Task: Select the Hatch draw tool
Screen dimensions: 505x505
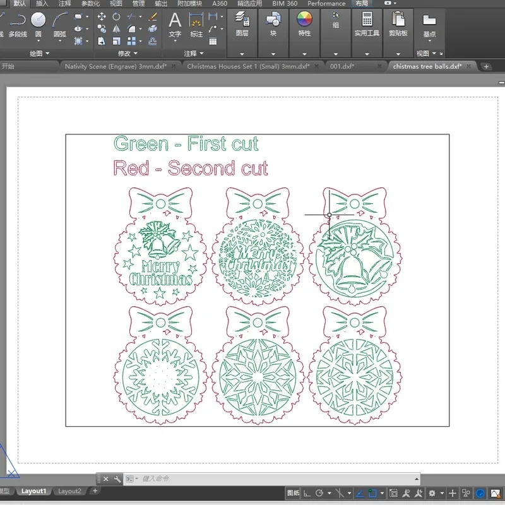Action: click(x=78, y=41)
